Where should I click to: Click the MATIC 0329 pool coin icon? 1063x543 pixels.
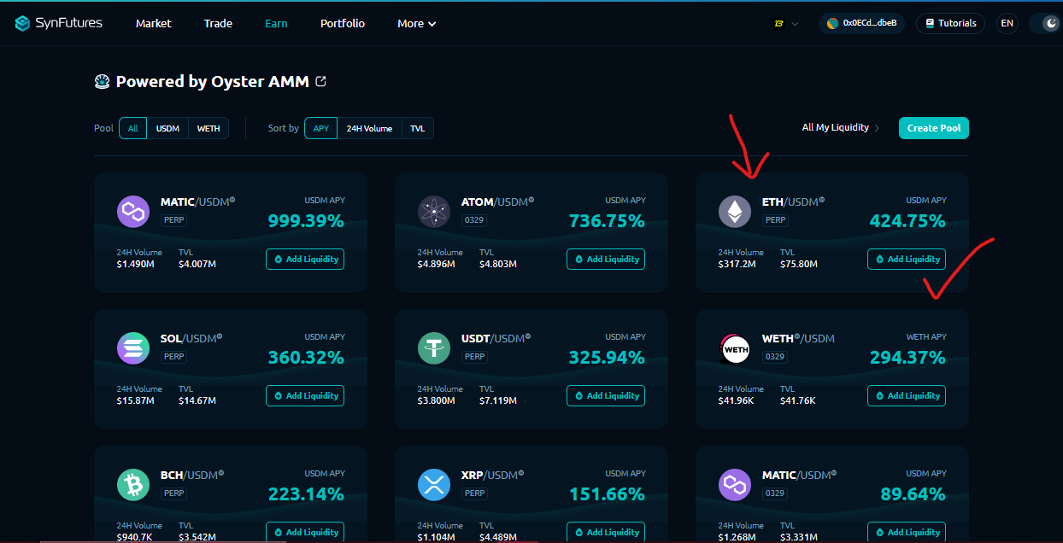point(735,485)
